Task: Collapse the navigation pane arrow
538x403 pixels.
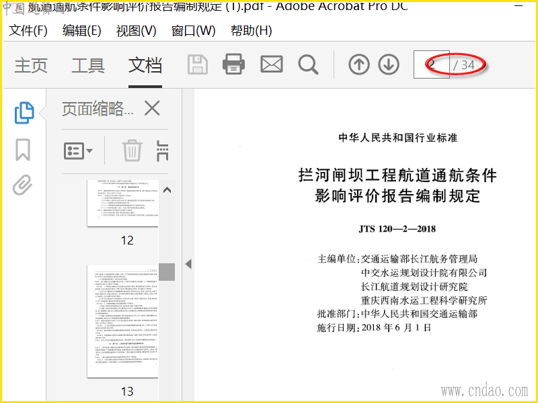Action: tap(188, 264)
